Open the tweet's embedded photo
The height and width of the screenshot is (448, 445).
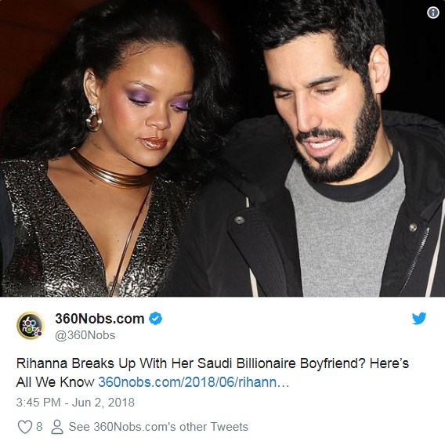click(222, 148)
